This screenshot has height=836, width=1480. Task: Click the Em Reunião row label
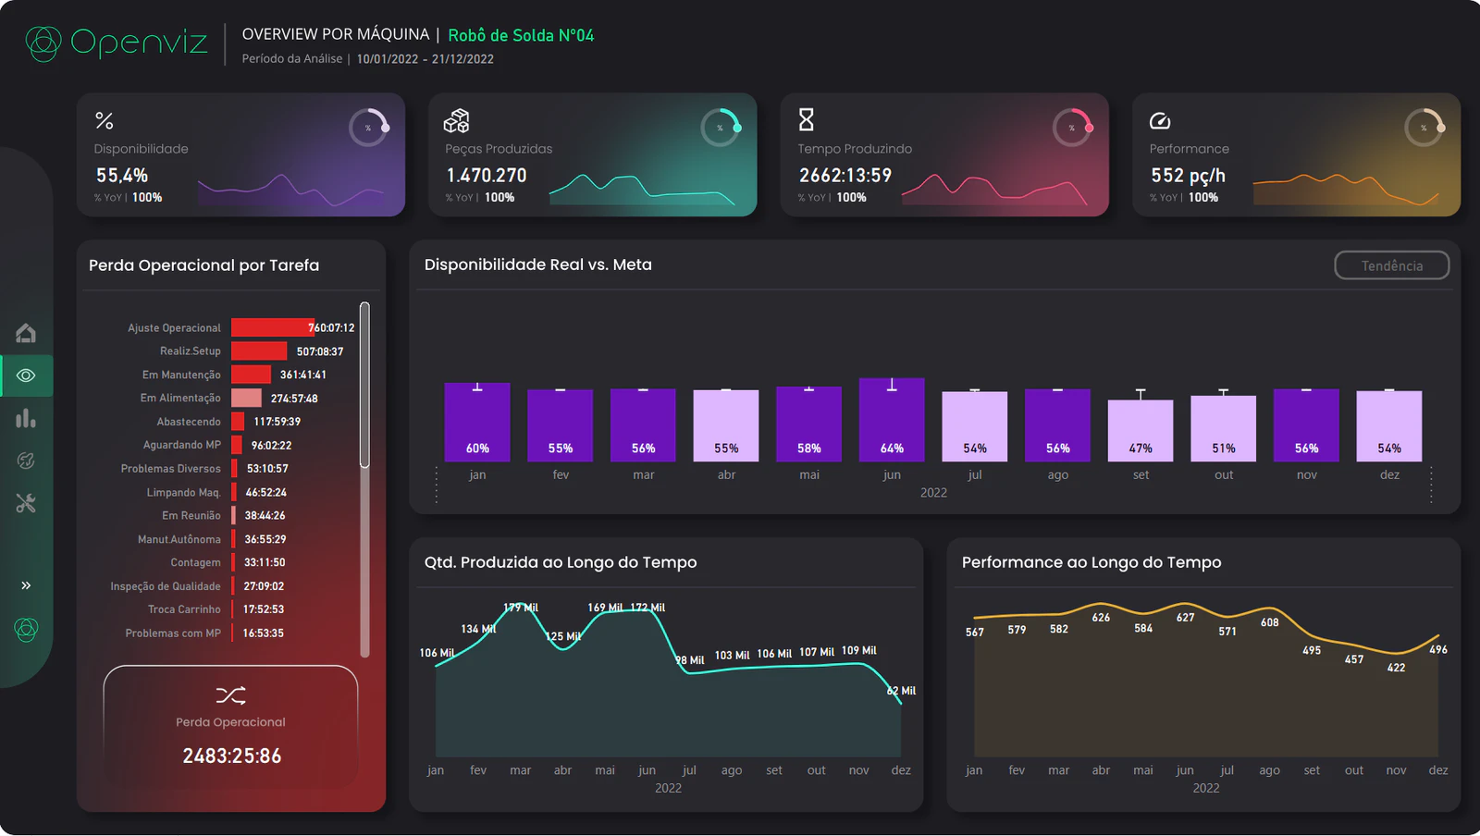pyautogui.click(x=191, y=515)
